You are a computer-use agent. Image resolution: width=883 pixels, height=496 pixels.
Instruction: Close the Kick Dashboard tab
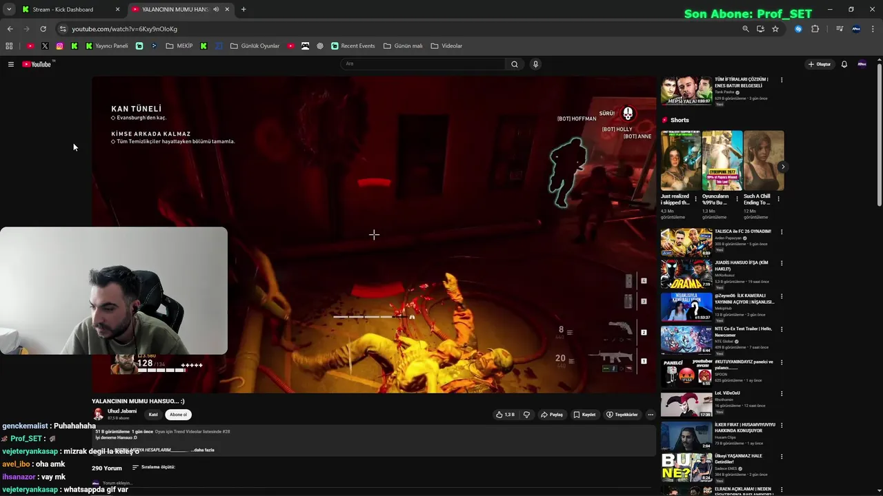tap(117, 10)
